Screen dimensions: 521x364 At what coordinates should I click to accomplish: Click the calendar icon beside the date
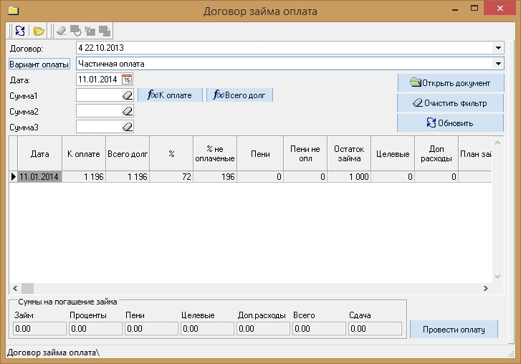[127, 80]
